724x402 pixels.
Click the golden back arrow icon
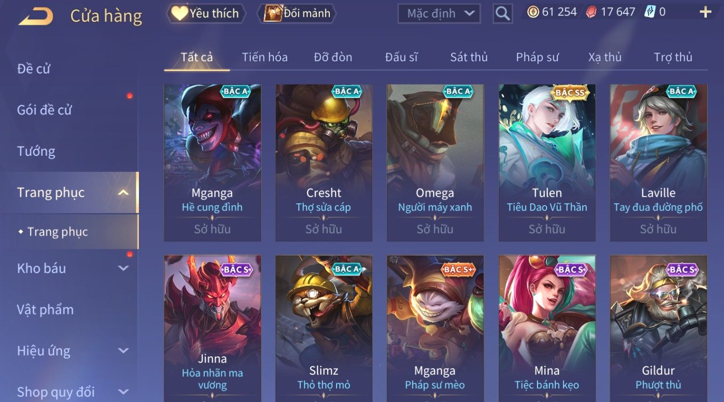pos(36,16)
